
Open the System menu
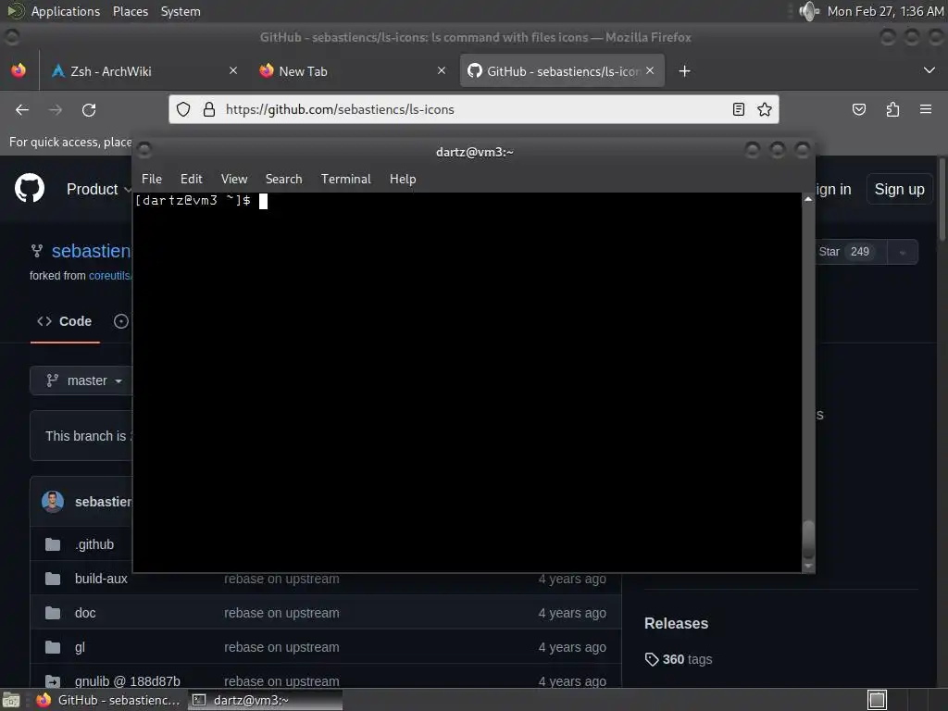(x=181, y=11)
